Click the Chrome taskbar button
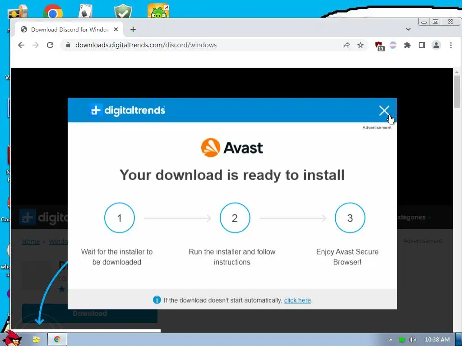This screenshot has height=346, width=462. pyautogui.click(x=57, y=340)
